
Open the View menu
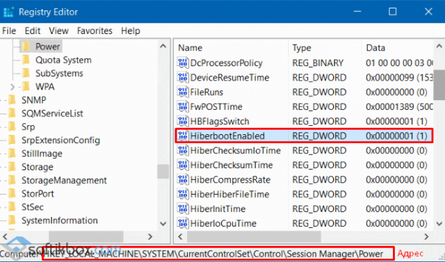click(58, 31)
